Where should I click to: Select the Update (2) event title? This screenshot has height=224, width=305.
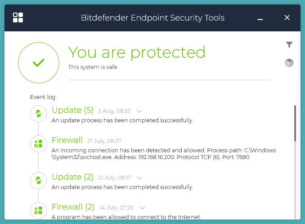coord(73,177)
